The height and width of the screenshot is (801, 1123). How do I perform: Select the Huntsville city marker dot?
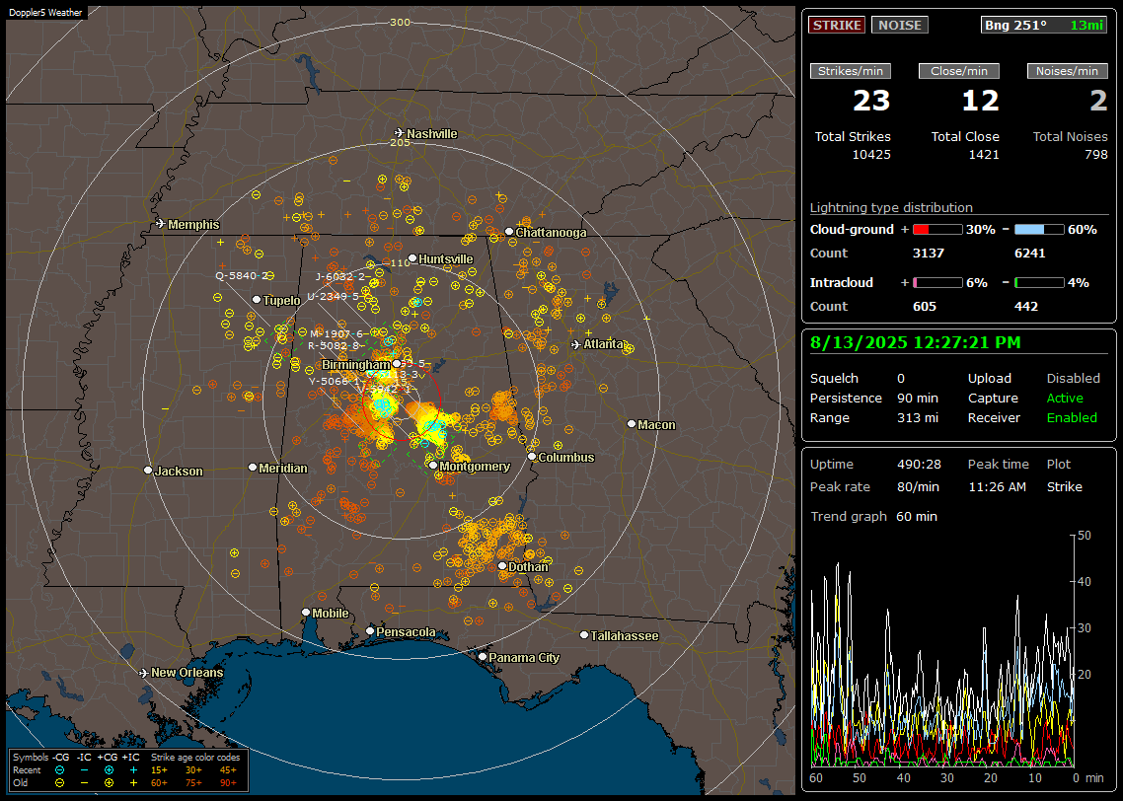click(412, 258)
